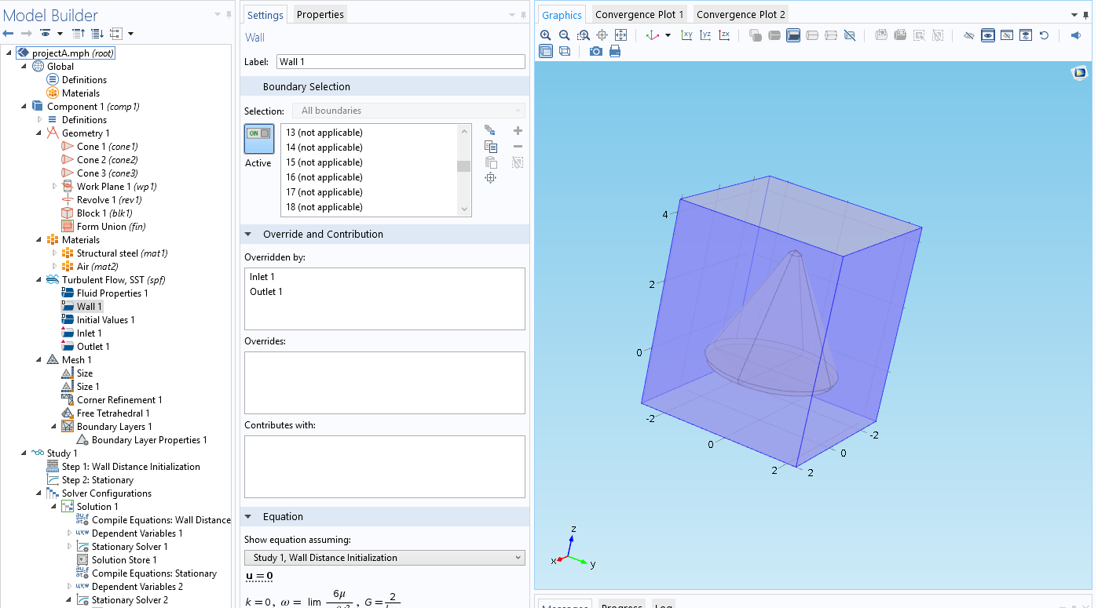
Task: Open the Properties tab
Action: tap(320, 14)
